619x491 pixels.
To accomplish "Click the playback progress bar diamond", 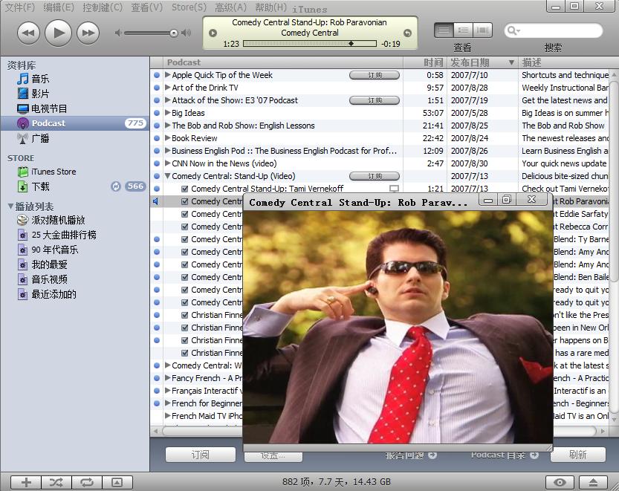I will pyautogui.click(x=351, y=43).
